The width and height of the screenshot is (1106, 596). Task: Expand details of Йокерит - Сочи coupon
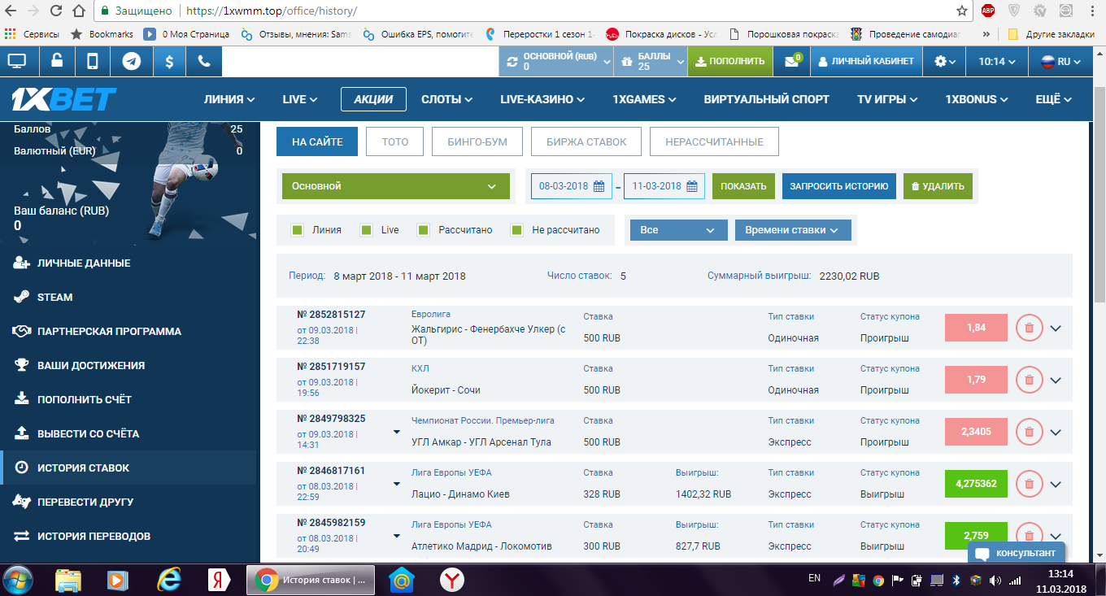click(x=1056, y=381)
